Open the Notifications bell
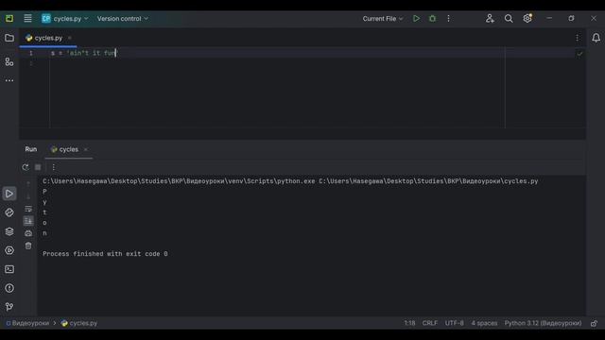The image size is (605, 340). click(x=596, y=38)
